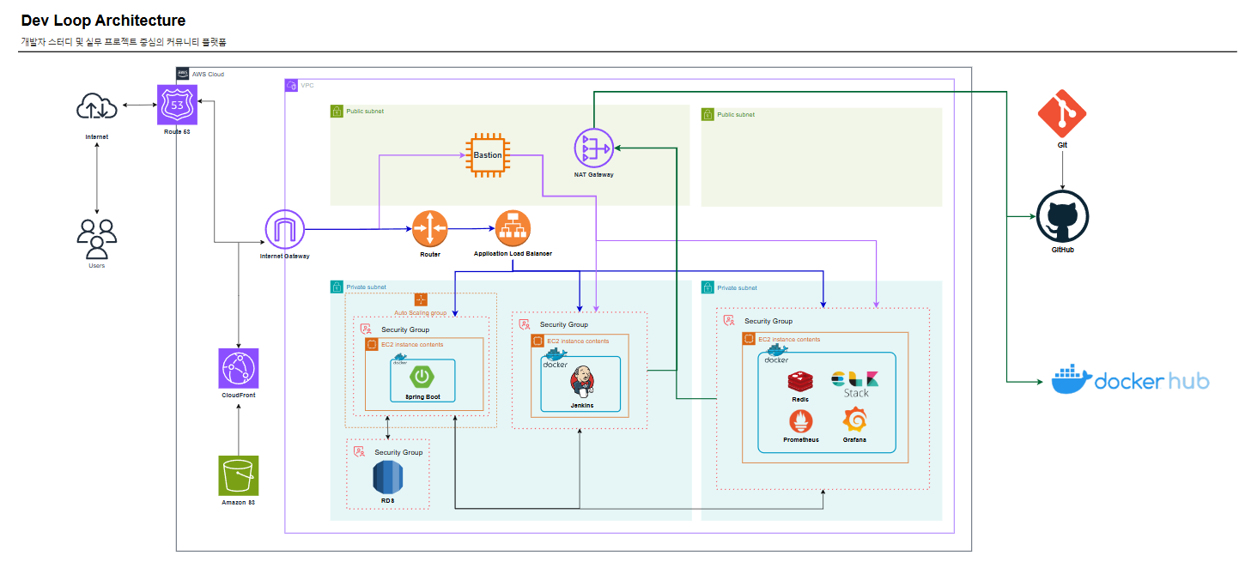1239x562 pixels.
Task: Click the Auto Scaling group icon
Action: (421, 299)
